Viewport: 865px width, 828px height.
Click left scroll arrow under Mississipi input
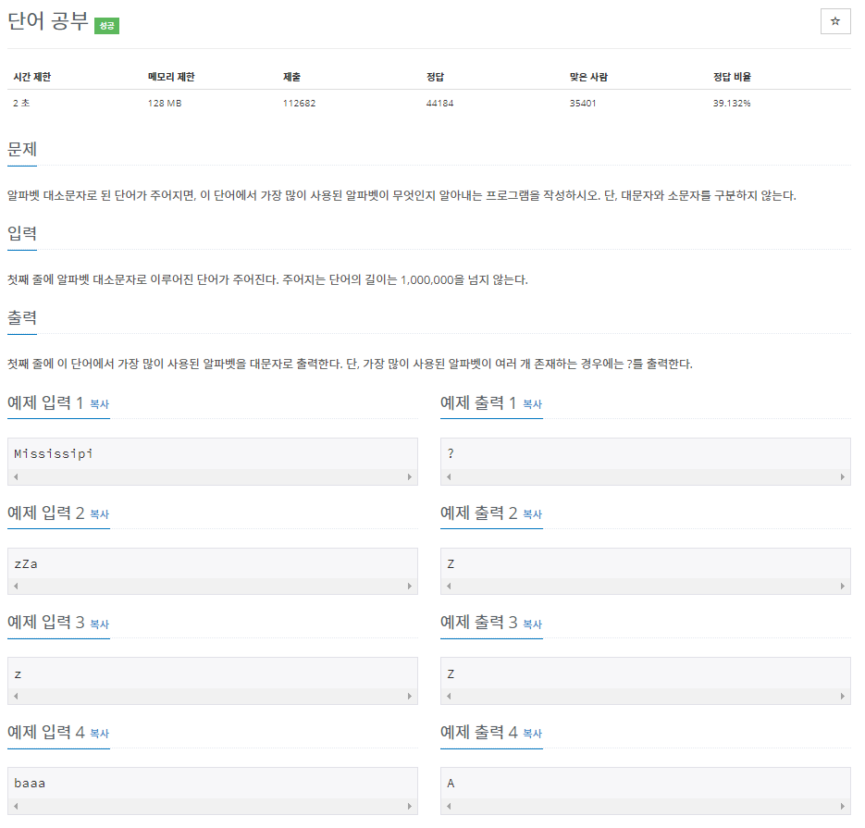pos(16,476)
